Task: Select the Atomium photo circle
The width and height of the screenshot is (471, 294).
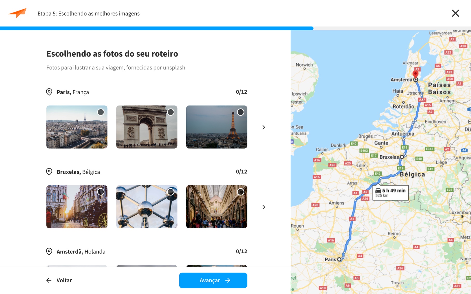Action: tap(171, 192)
